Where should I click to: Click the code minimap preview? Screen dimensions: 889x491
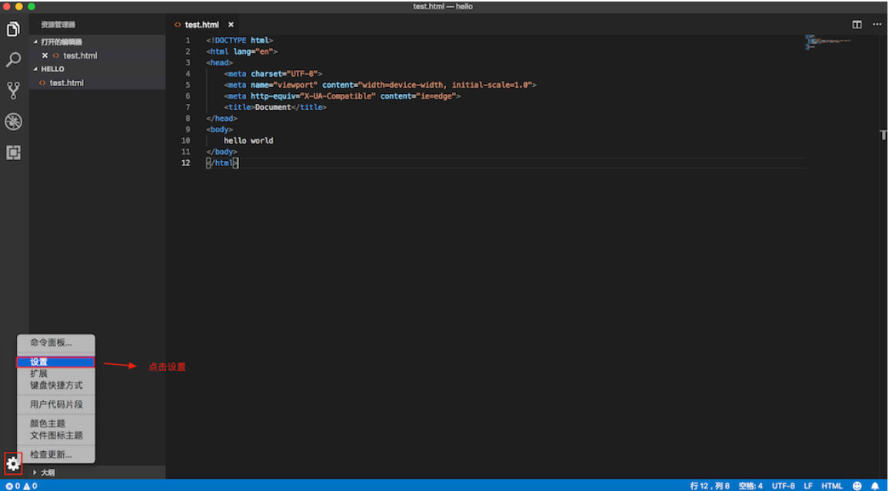(828, 42)
